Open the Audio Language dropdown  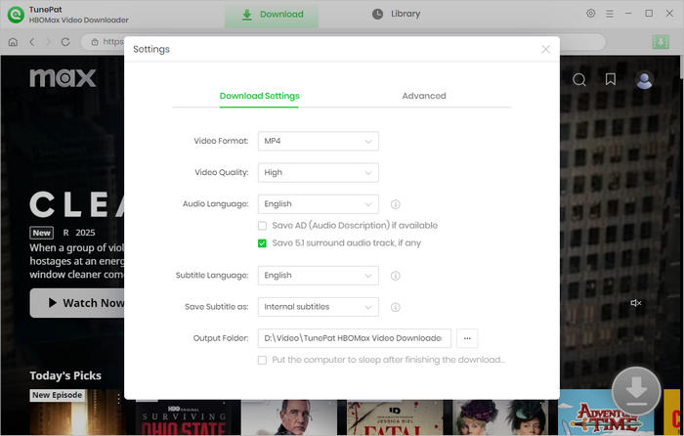click(318, 203)
